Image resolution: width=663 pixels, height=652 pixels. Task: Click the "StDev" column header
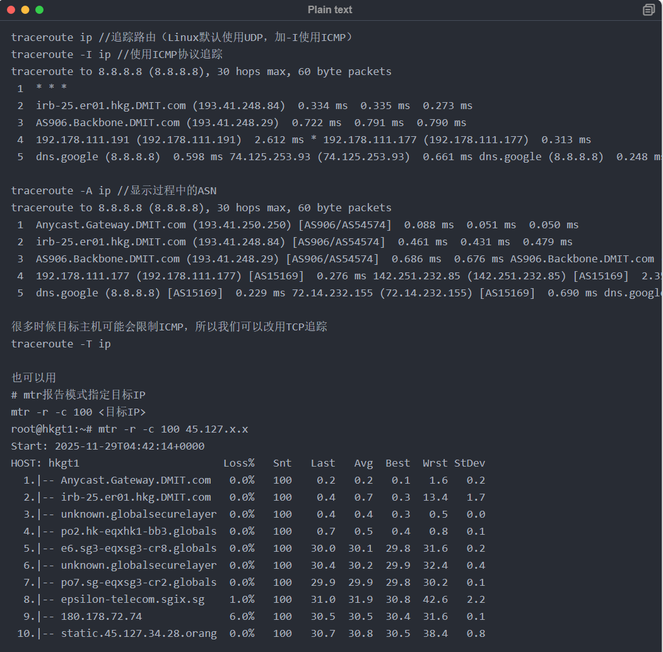(x=469, y=463)
